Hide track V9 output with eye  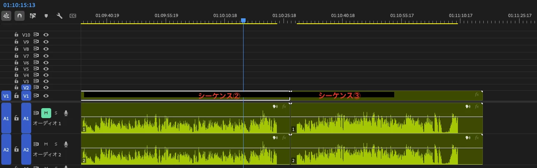pyautogui.click(x=46, y=42)
